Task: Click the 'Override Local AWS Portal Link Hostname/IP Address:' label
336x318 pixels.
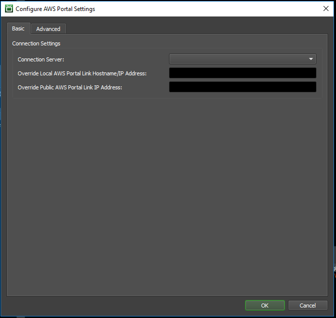Action: coord(82,73)
